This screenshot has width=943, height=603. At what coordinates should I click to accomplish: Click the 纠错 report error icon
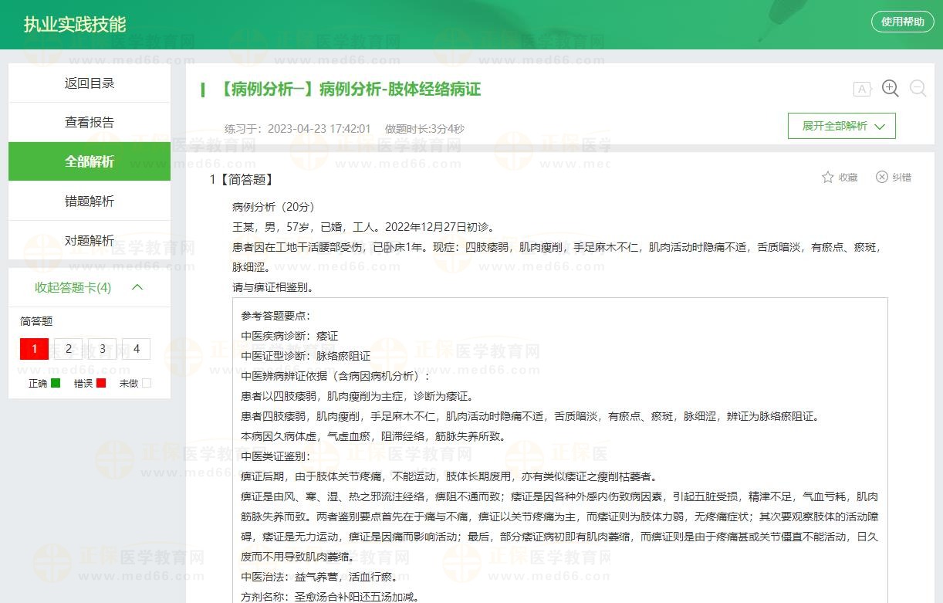[x=882, y=178]
